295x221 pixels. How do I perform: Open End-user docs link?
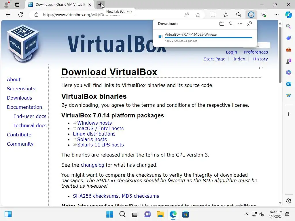[30, 116]
